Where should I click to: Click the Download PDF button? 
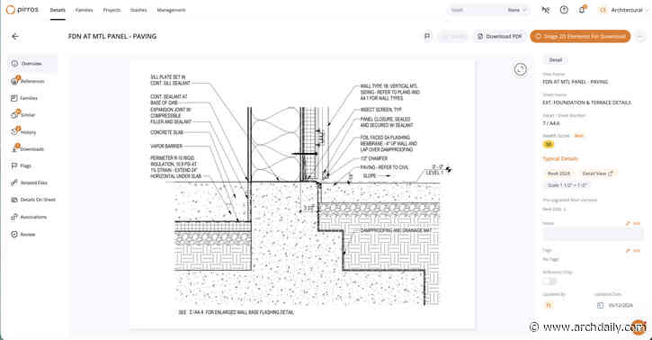coord(499,37)
